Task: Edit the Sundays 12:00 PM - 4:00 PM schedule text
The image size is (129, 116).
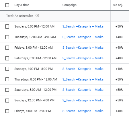Action: 34,100
